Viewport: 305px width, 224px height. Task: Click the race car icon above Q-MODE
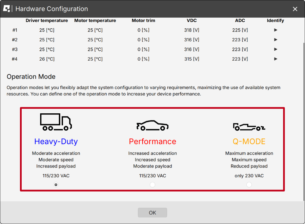[249, 127]
